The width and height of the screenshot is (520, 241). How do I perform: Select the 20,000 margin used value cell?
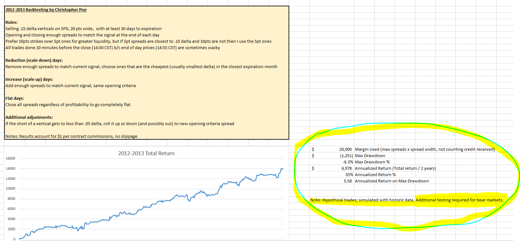(345, 149)
